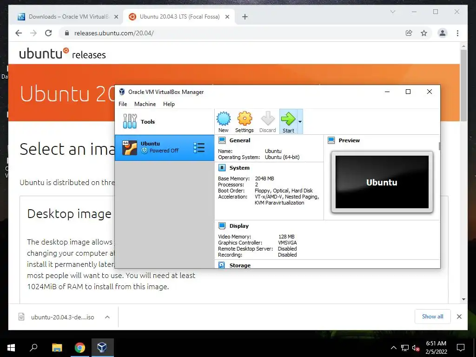Show hidden system tray icons
The width and height of the screenshot is (476, 357).
click(x=393, y=348)
